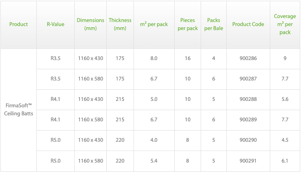The height and width of the screenshot is (173, 301).
Task: Select product code 900288
Action: pos(248,99)
